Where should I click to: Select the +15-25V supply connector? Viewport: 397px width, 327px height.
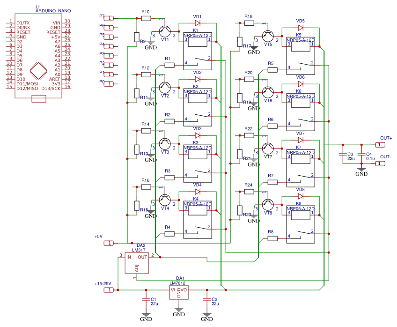coord(108,290)
